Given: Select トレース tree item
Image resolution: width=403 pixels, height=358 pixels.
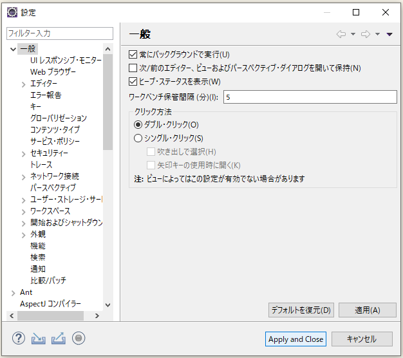Looking at the screenshot, I should click(41, 164).
